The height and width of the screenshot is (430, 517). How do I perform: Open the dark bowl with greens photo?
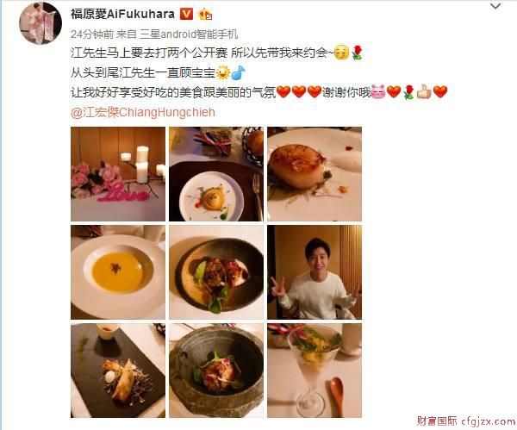(216, 272)
